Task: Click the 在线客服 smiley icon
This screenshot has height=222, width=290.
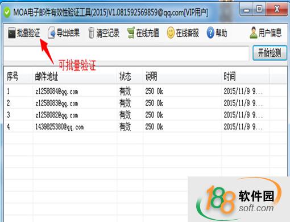Action: point(171,33)
